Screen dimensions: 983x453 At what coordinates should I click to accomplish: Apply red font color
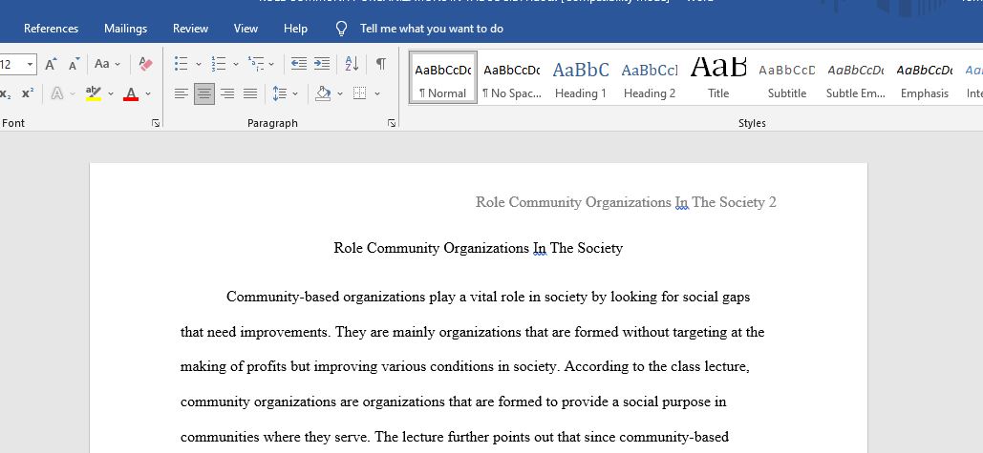131,93
